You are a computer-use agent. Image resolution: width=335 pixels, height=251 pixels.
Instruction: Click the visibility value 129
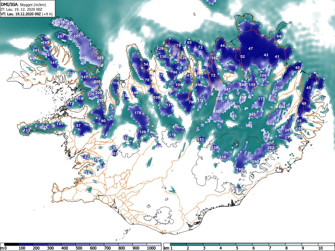tap(160, 49)
